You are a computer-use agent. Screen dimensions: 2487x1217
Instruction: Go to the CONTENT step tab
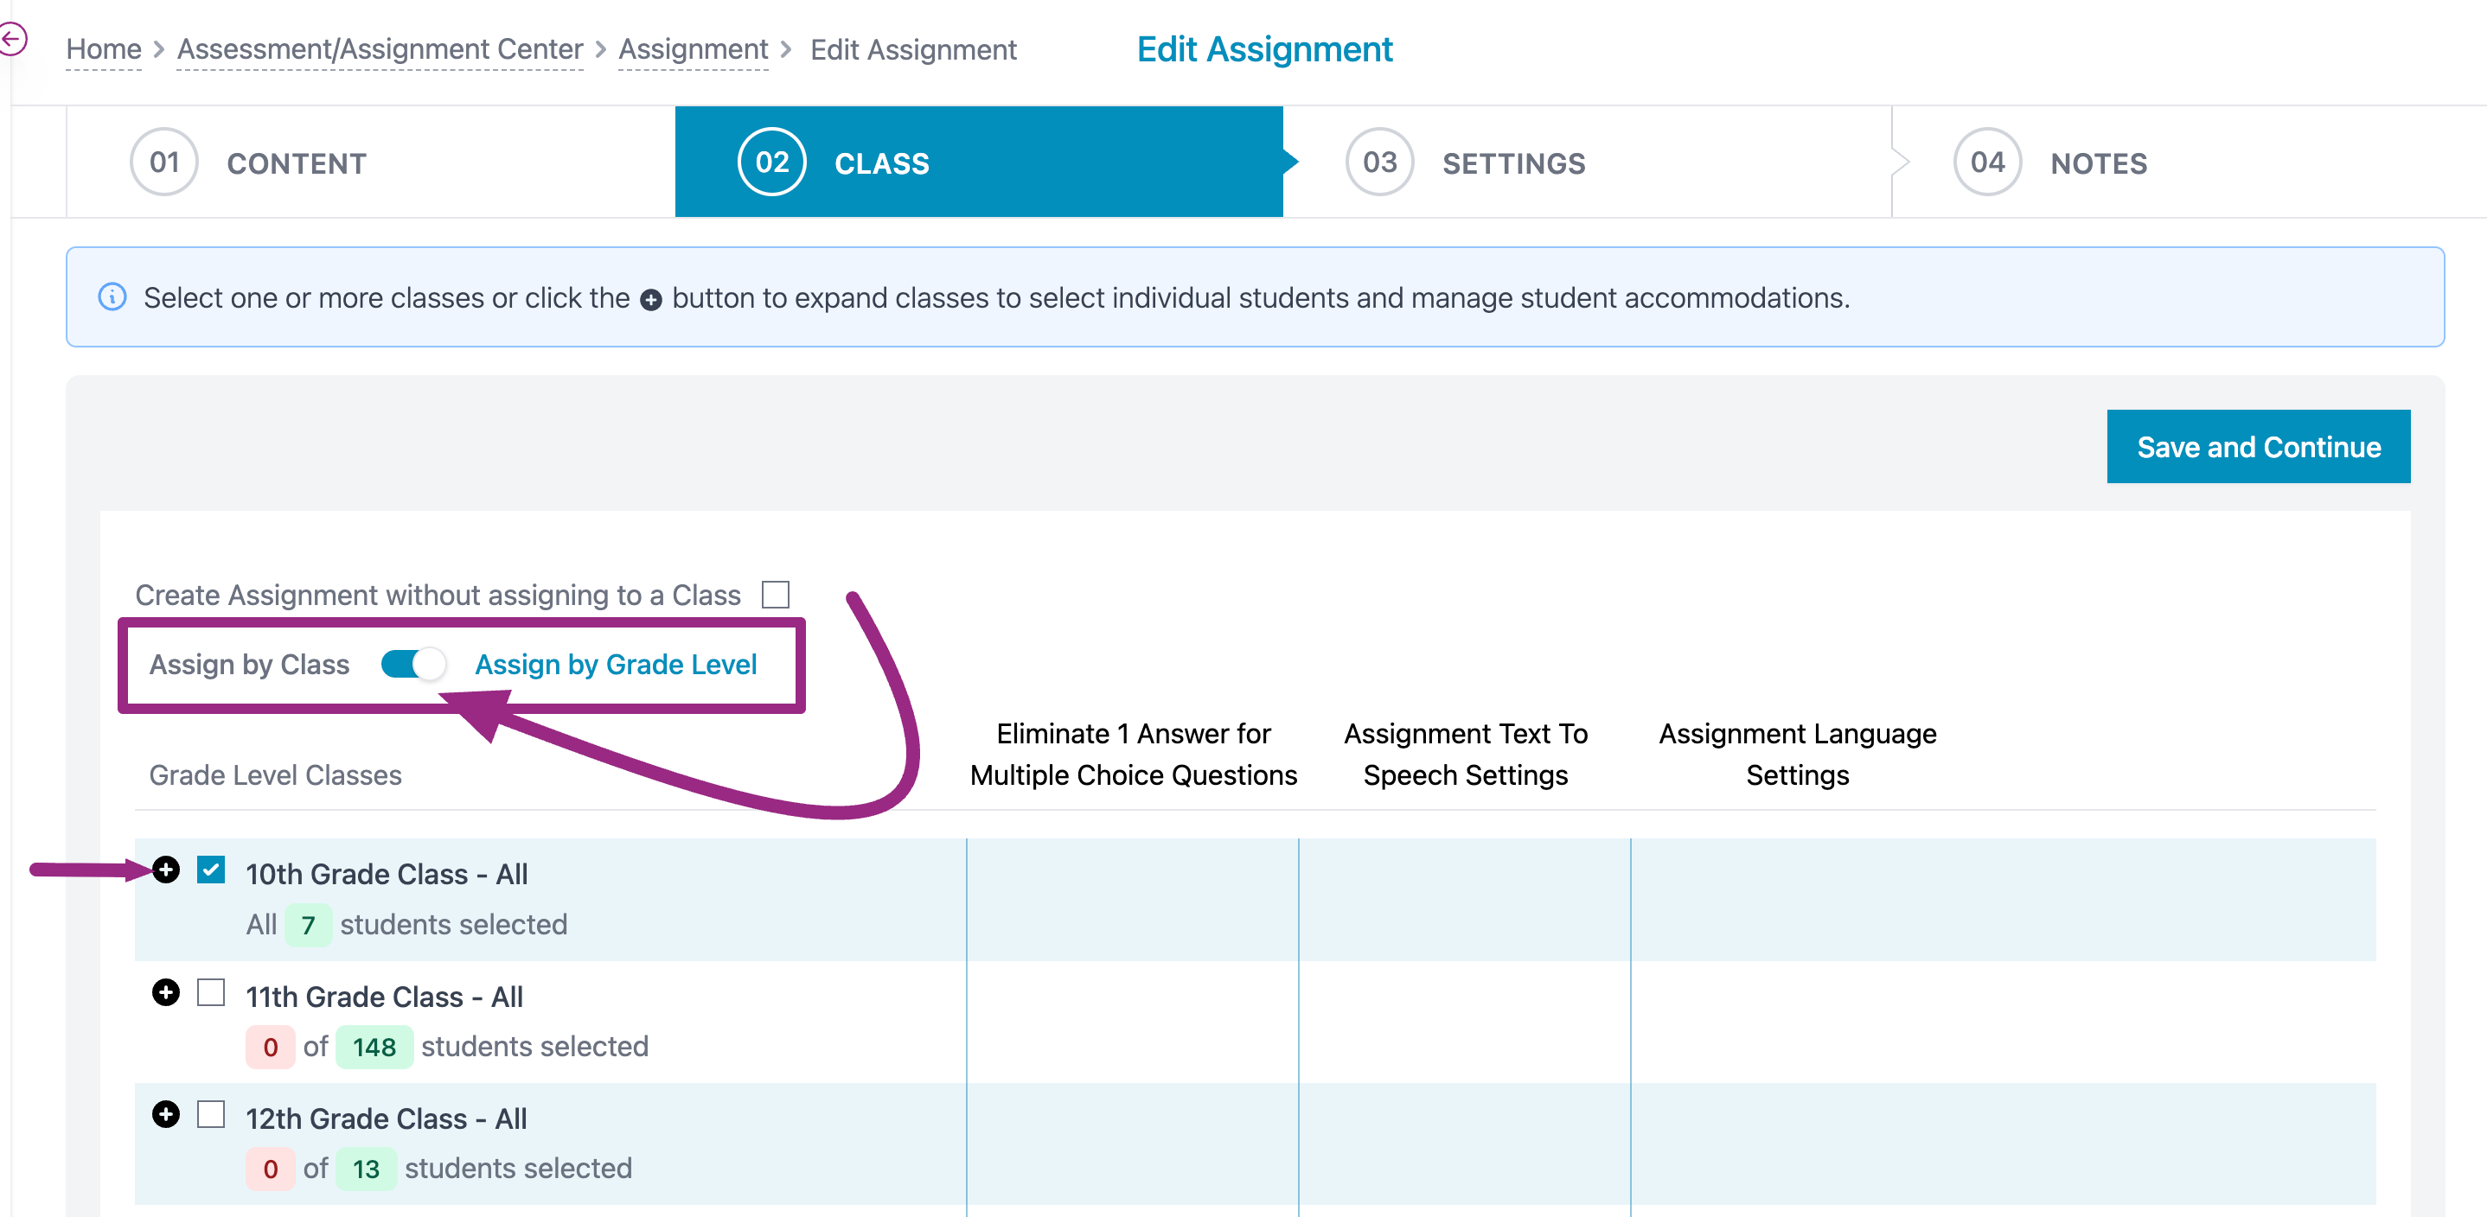coord(297,164)
